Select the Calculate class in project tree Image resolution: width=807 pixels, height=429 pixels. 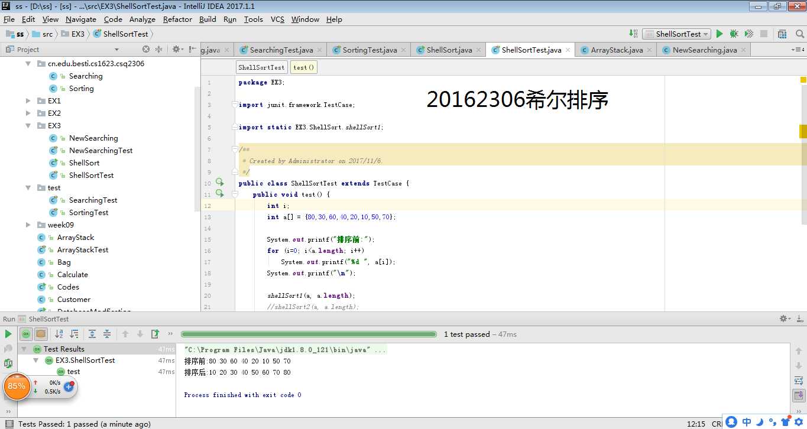tap(72, 275)
